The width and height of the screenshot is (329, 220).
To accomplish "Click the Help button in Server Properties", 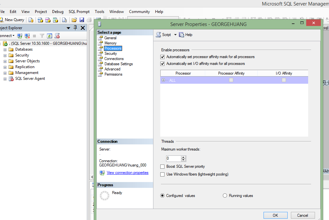I will click(185, 35).
